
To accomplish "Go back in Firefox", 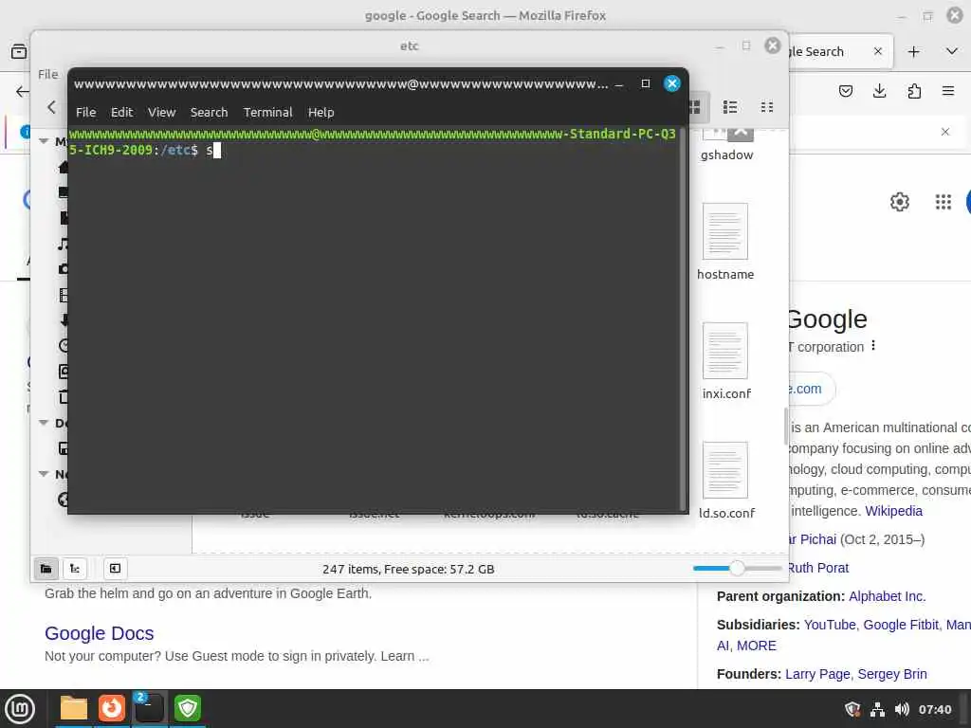I will [23, 92].
